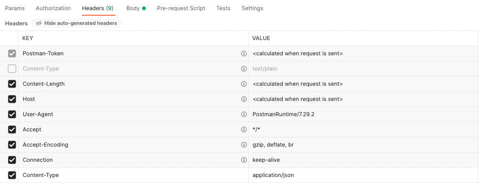Toggle the Accept-Encoding header checkbox

coord(12,145)
